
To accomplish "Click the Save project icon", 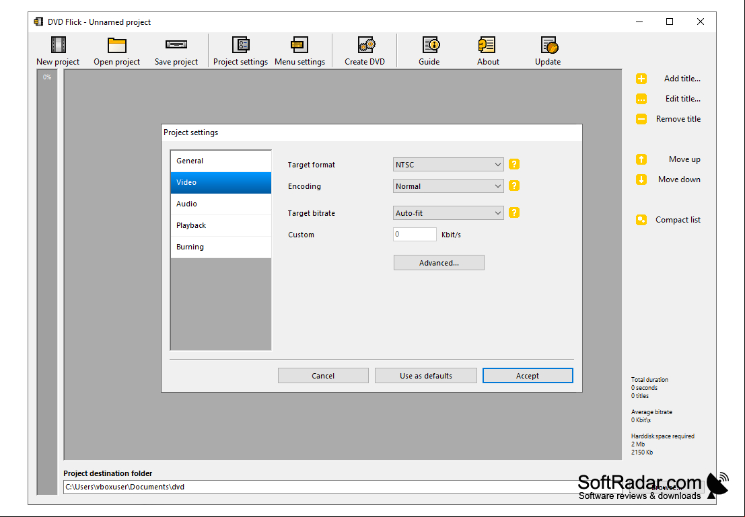I will [x=176, y=44].
